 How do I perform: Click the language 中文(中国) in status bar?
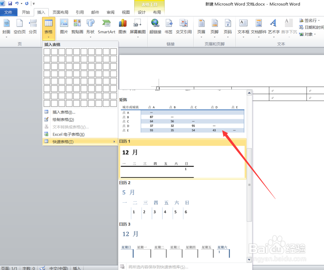pyautogui.click(x=59, y=268)
